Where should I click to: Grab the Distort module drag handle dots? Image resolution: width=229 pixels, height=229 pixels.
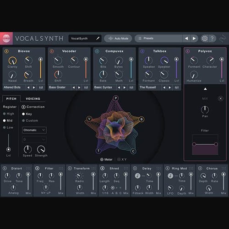click(28, 169)
